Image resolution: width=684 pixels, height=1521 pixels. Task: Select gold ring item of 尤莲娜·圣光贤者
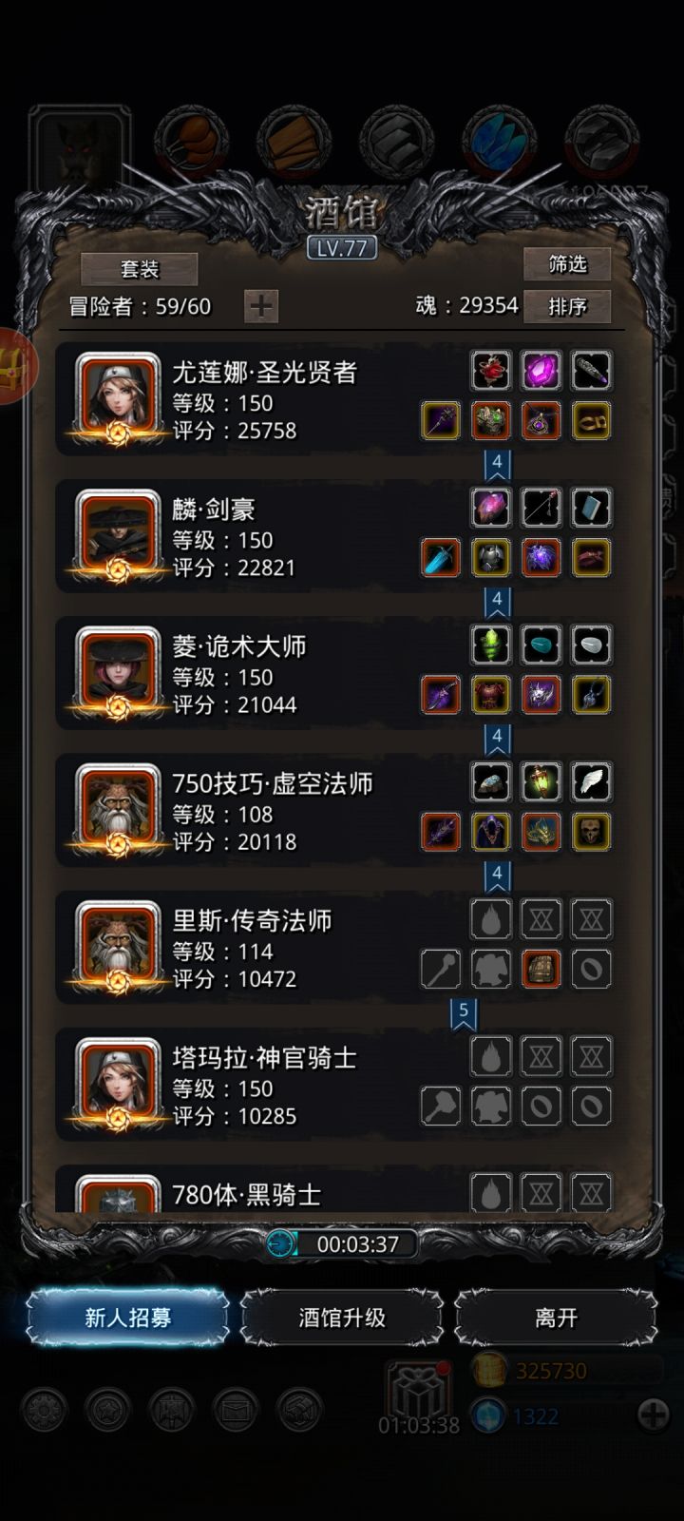(x=591, y=421)
